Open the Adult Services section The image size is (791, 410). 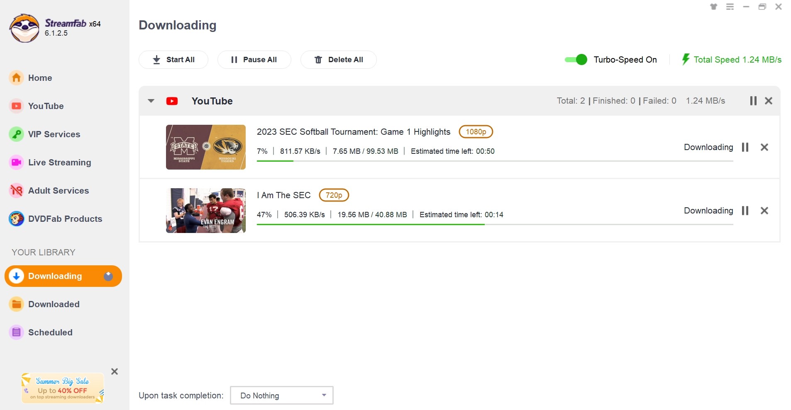(x=59, y=191)
